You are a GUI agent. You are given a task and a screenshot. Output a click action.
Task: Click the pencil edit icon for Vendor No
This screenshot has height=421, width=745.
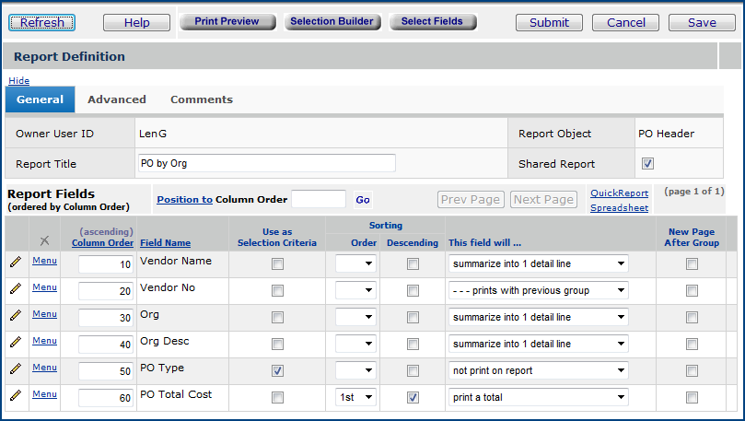(15, 289)
